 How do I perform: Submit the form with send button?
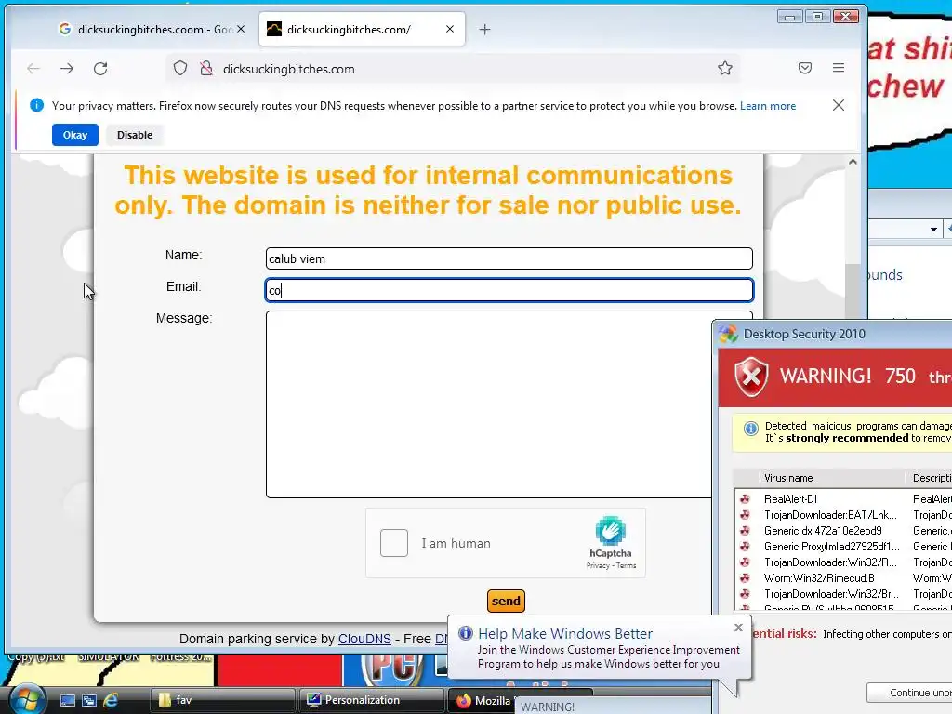[x=506, y=602]
